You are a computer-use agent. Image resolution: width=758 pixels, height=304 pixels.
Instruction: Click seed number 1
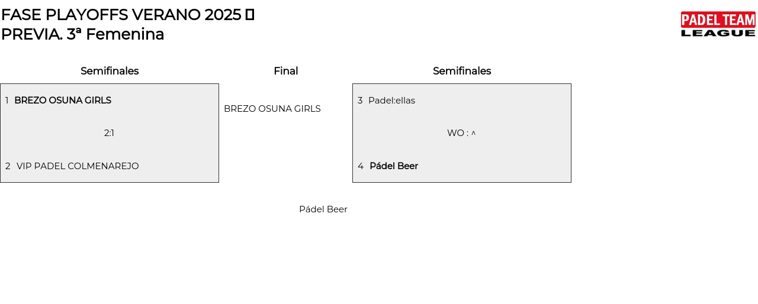click(x=7, y=101)
